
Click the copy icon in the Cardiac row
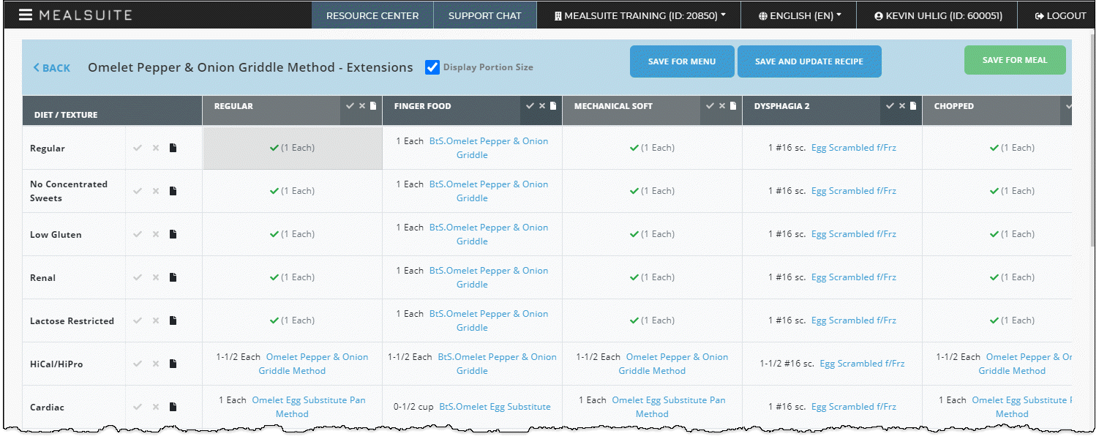173,407
